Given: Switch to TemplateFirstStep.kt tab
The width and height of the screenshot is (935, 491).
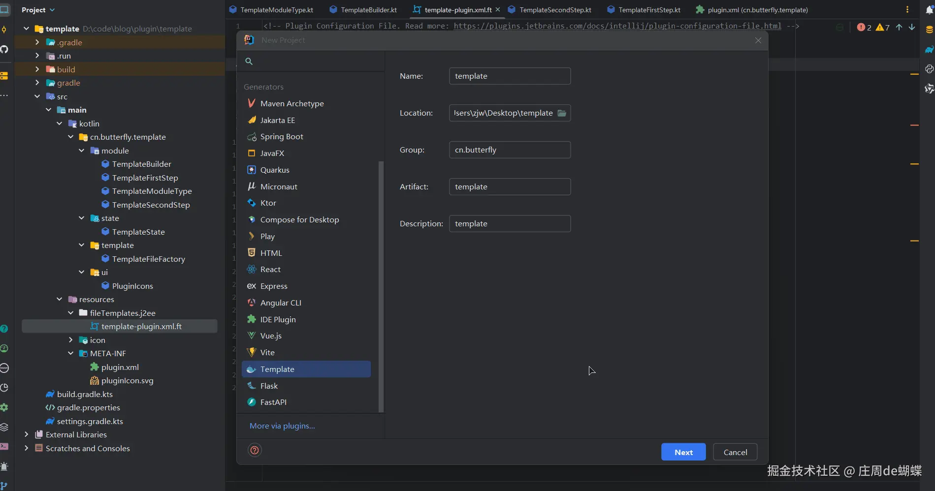Looking at the screenshot, I should (645, 10).
